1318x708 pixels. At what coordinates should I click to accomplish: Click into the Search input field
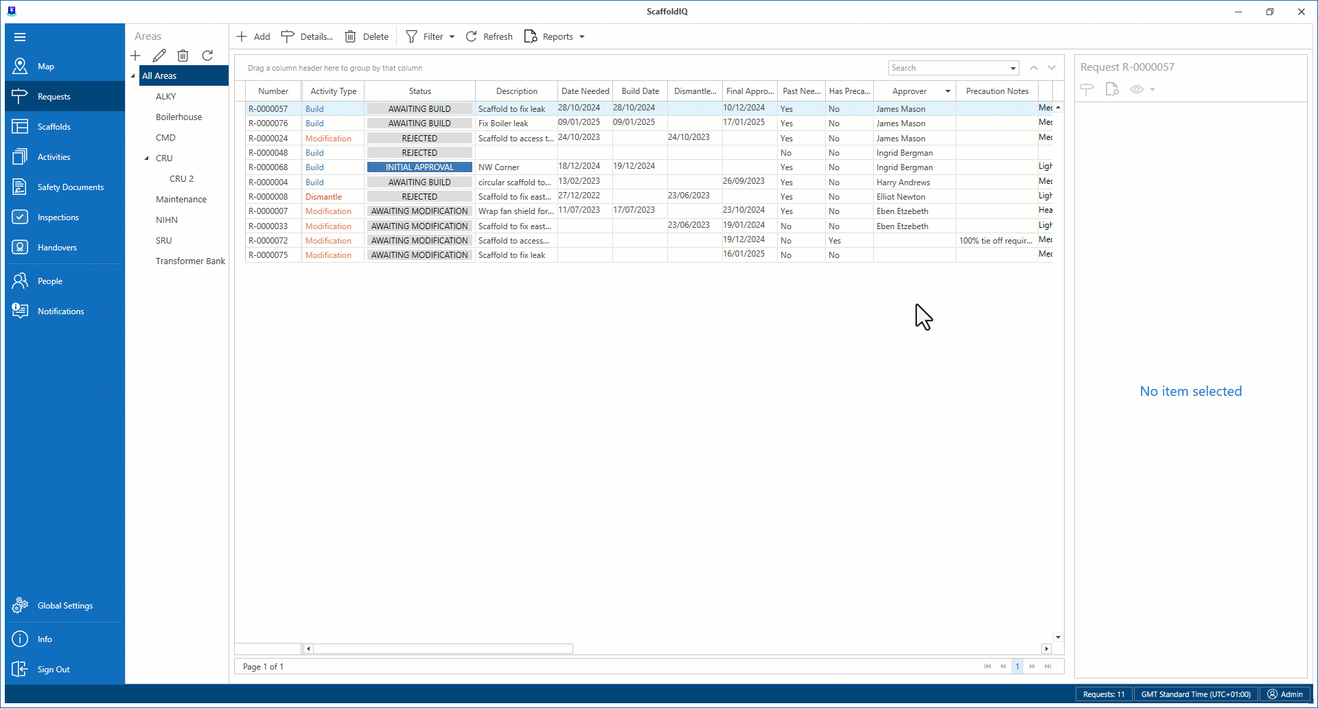click(947, 68)
